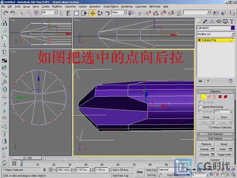This screenshot has width=237, height=178.
Task: Switch to the Utilities hammer tab
Action: click(232, 22)
